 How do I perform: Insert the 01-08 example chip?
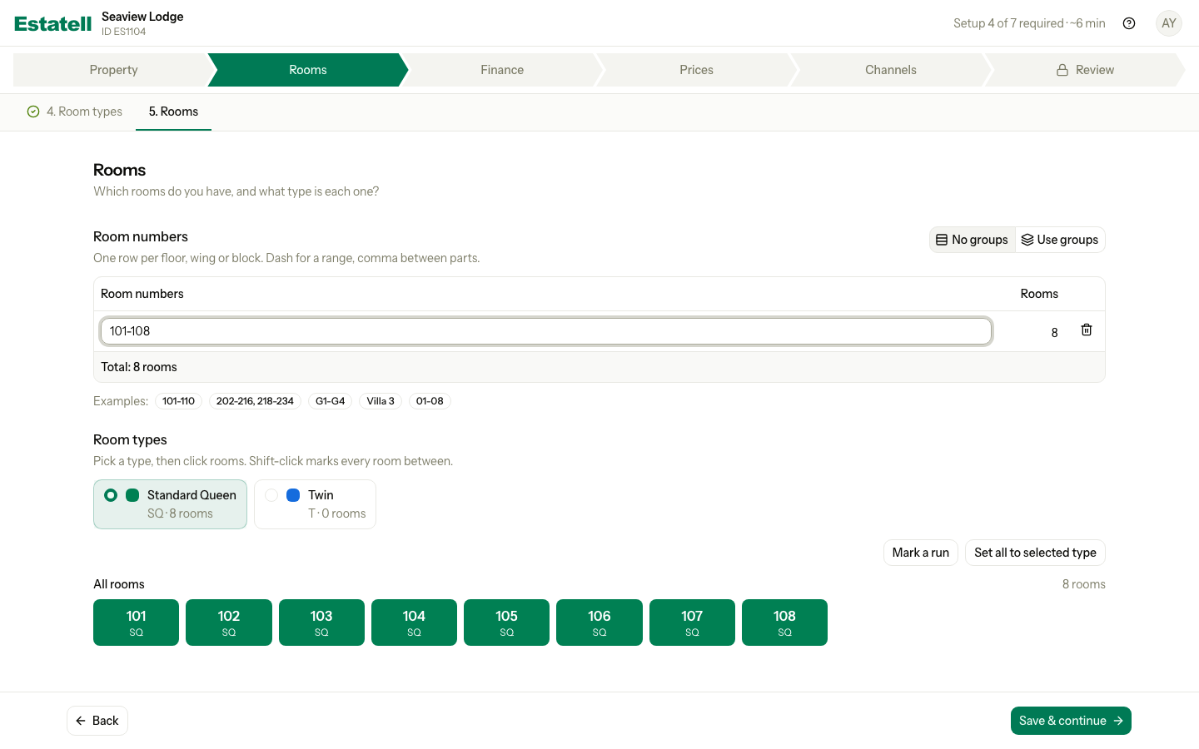430,401
